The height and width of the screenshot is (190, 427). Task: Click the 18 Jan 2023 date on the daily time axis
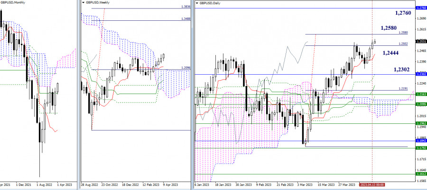pos(223,185)
